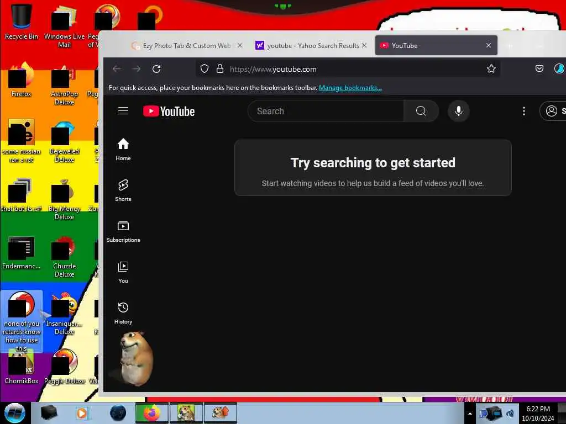This screenshot has height=424, width=566.
Task: Select the Endermanc... desktop icon
Action: [x=21, y=252]
